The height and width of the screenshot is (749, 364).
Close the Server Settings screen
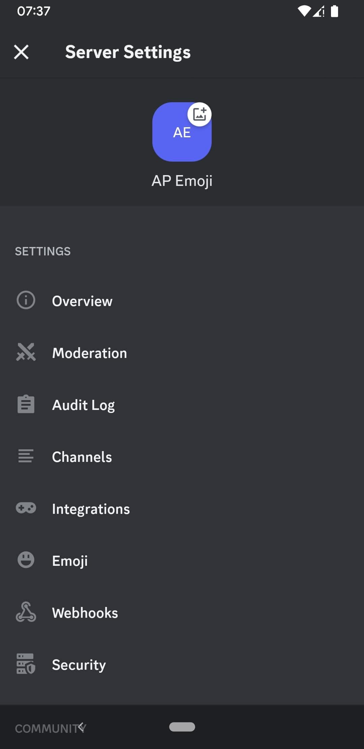tap(21, 52)
